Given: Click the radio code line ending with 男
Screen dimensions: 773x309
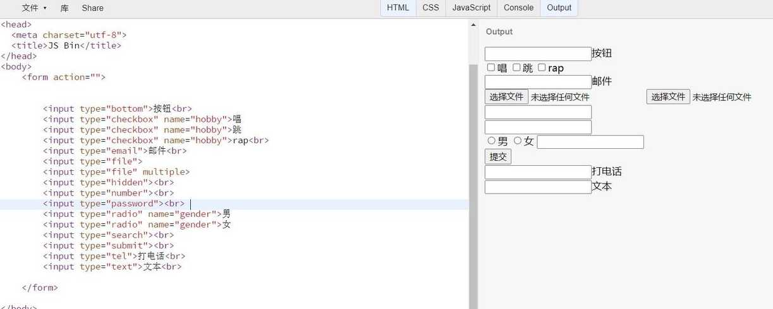Looking at the screenshot, I should pos(137,214).
